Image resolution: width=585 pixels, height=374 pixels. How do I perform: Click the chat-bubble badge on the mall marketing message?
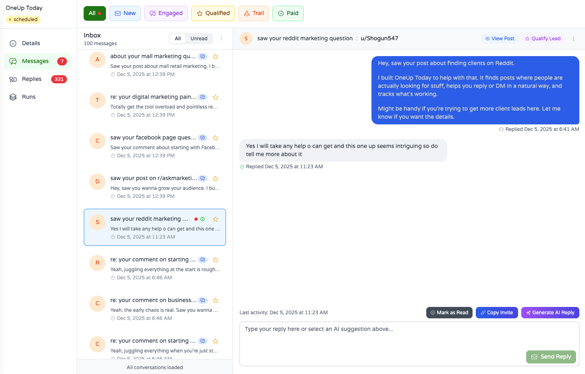pyautogui.click(x=203, y=56)
